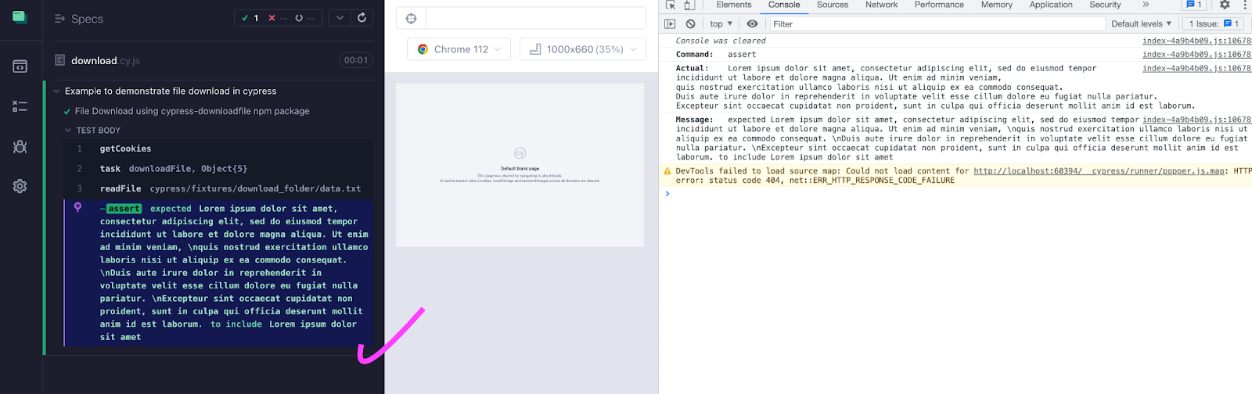The height and width of the screenshot is (394, 1252).
Task: Rerun all tests with reload button
Action: coord(362,18)
